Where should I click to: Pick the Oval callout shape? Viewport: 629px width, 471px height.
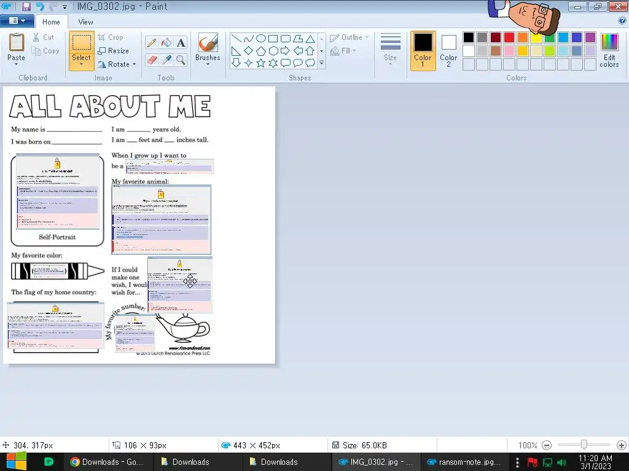[298, 63]
